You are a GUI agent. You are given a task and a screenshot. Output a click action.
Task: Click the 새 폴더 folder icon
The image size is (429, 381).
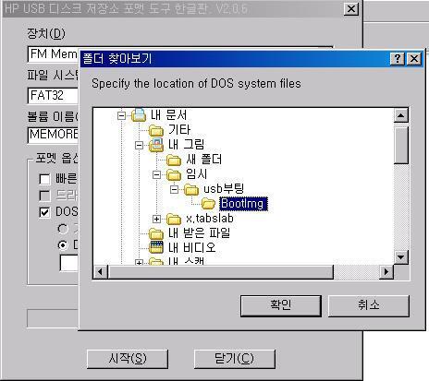(x=174, y=160)
